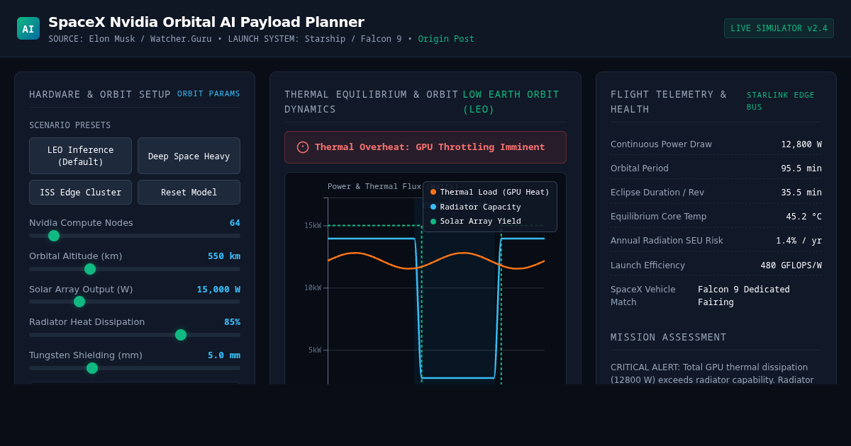Click the CRITICAL ALERT assessment text
851x446 pixels.
point(712,374)
